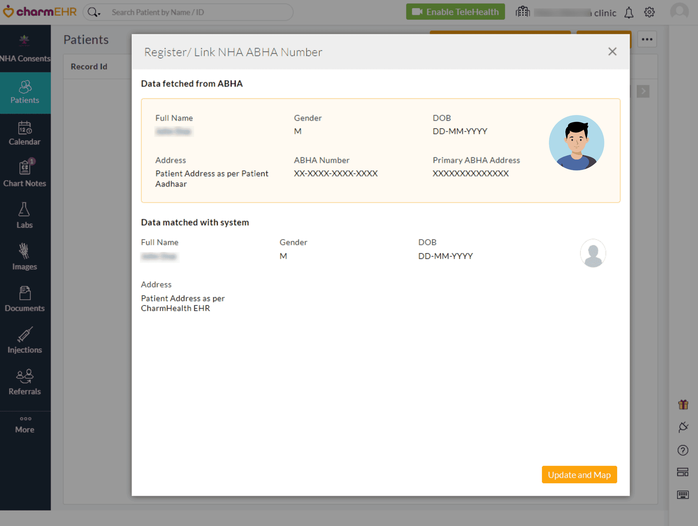Click the Enable TeleHealth button

455,12
